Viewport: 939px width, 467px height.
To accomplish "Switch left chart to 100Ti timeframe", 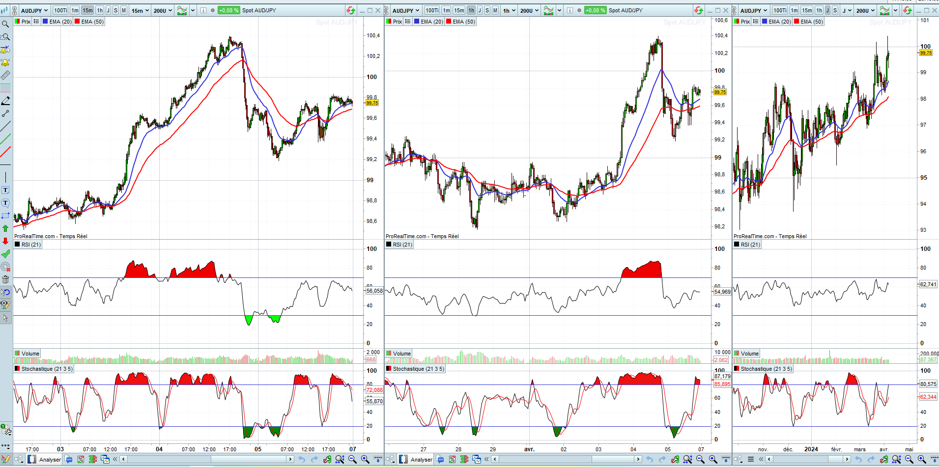I will [60, 10].
